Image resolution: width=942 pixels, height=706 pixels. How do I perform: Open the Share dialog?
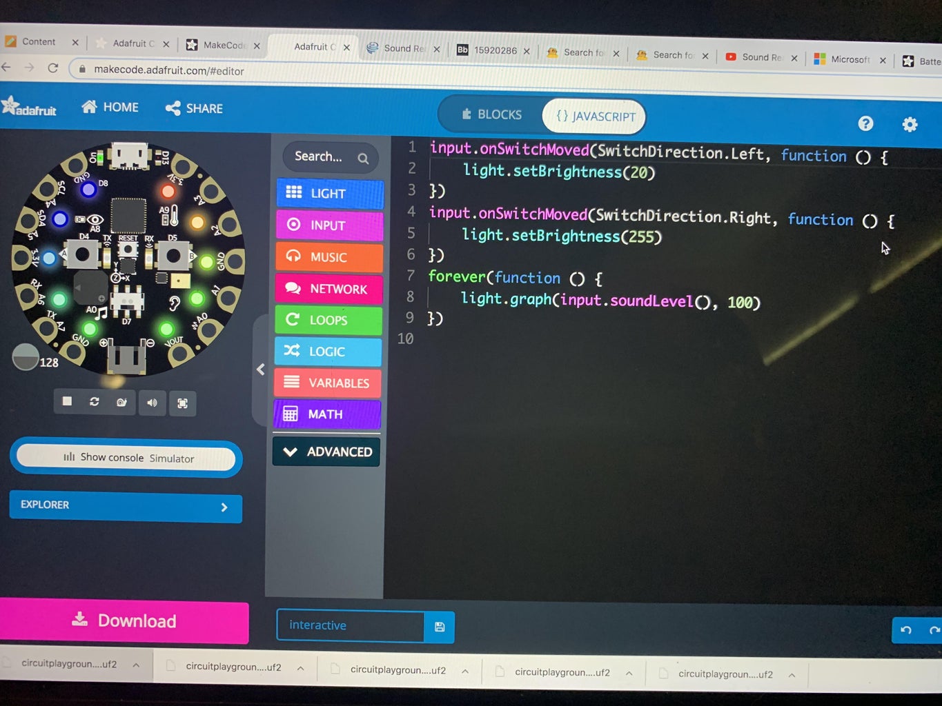point(194,108)
